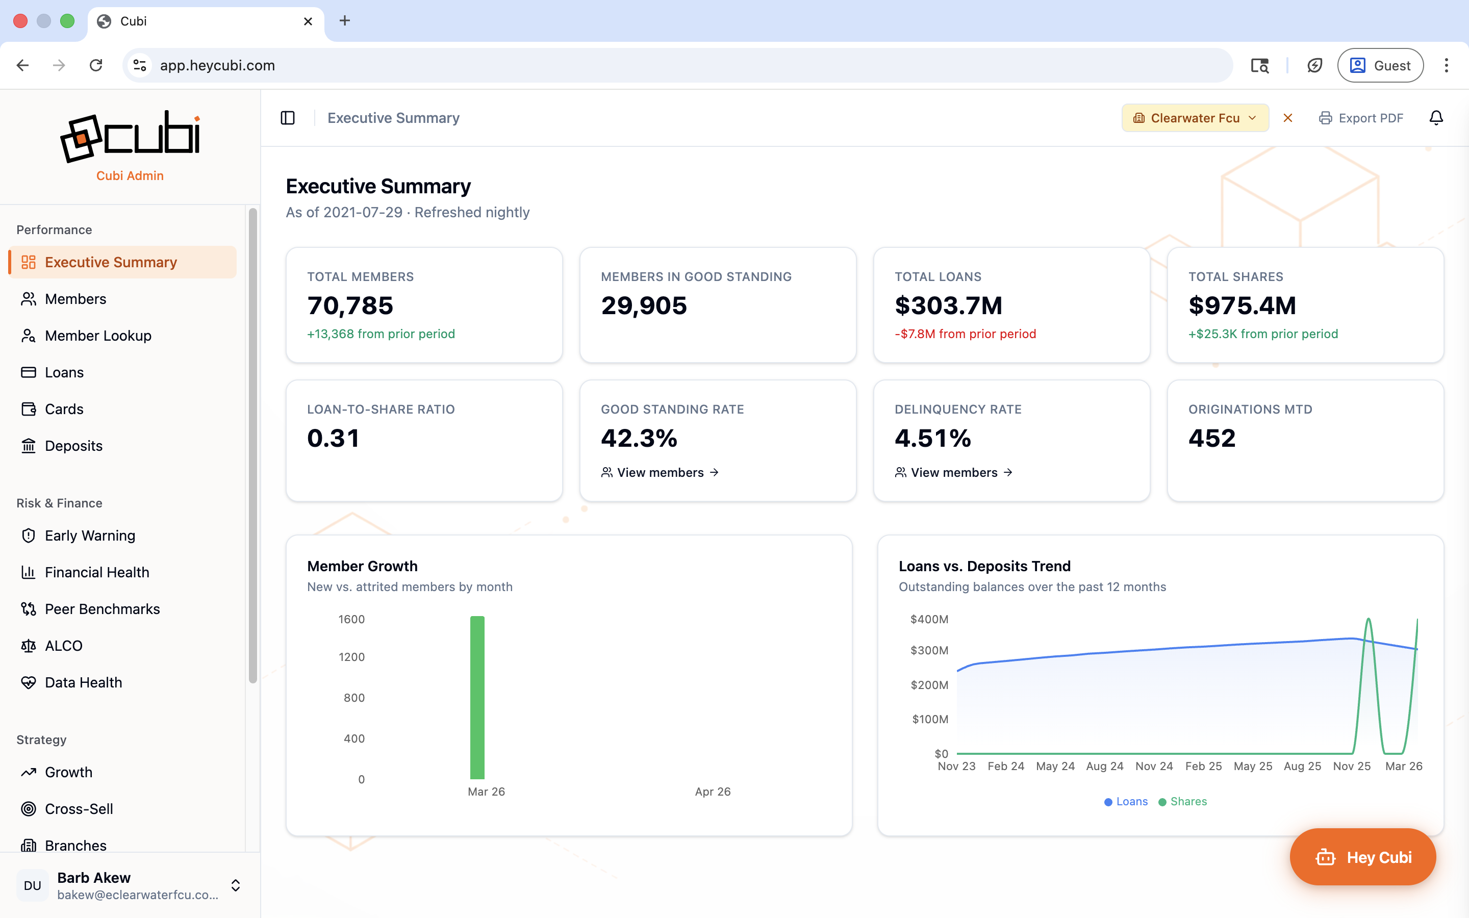
Task: Click the Export PDF printer icon
Action: (x=1325, y=118)
